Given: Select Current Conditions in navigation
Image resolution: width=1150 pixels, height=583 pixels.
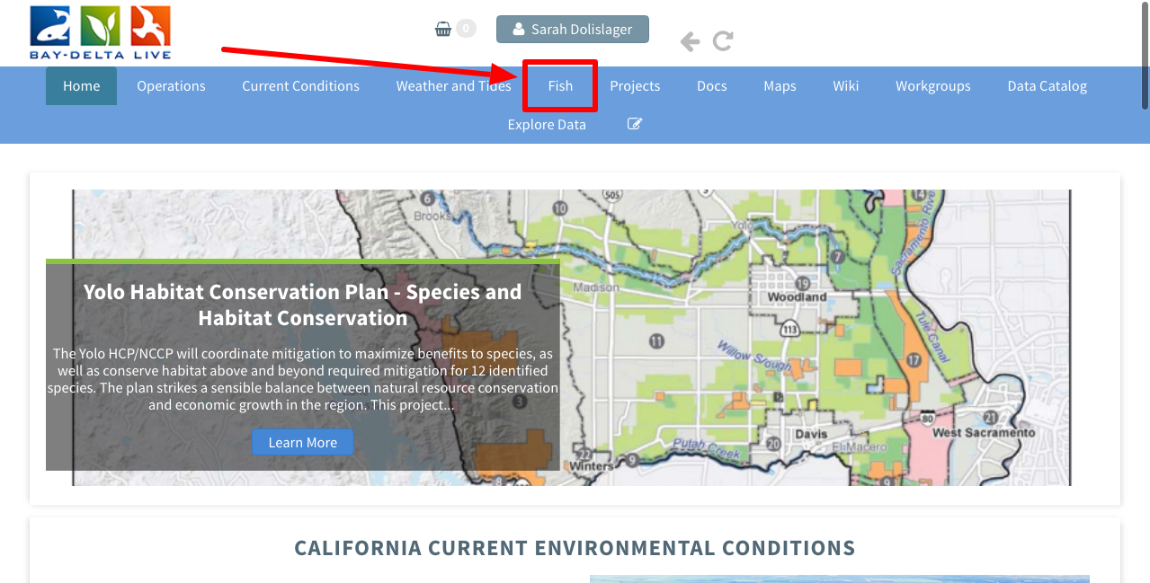Looking at the screenshot, I should coord(300,86).
